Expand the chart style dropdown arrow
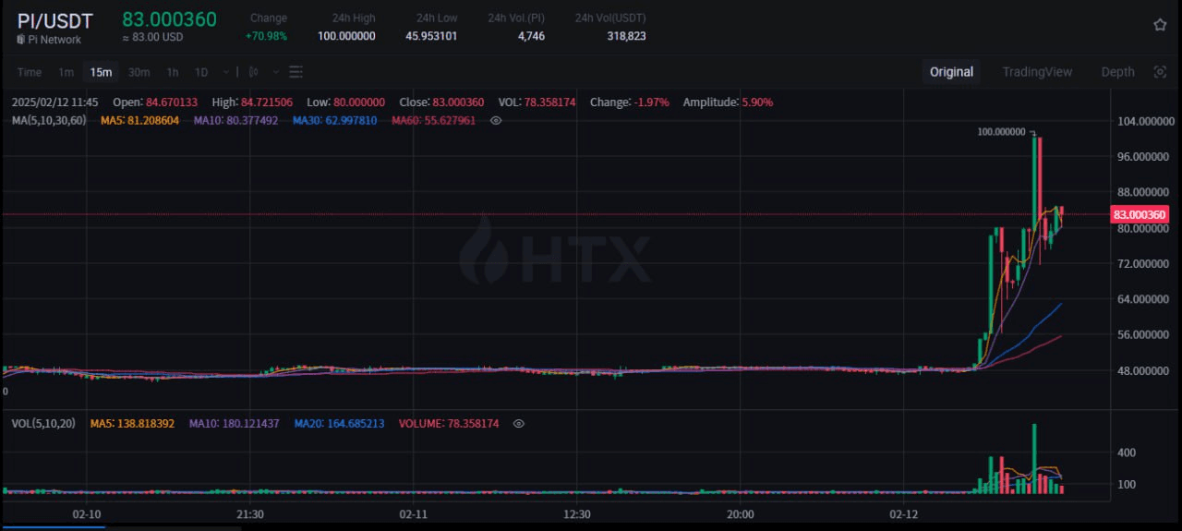Screen dimensions: 1182x531 274,72
